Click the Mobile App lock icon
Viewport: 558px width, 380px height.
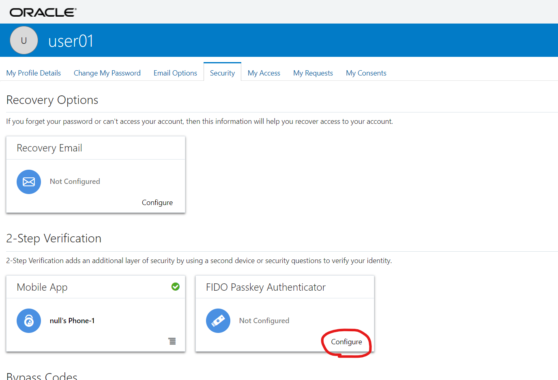(x=29, y=321)
